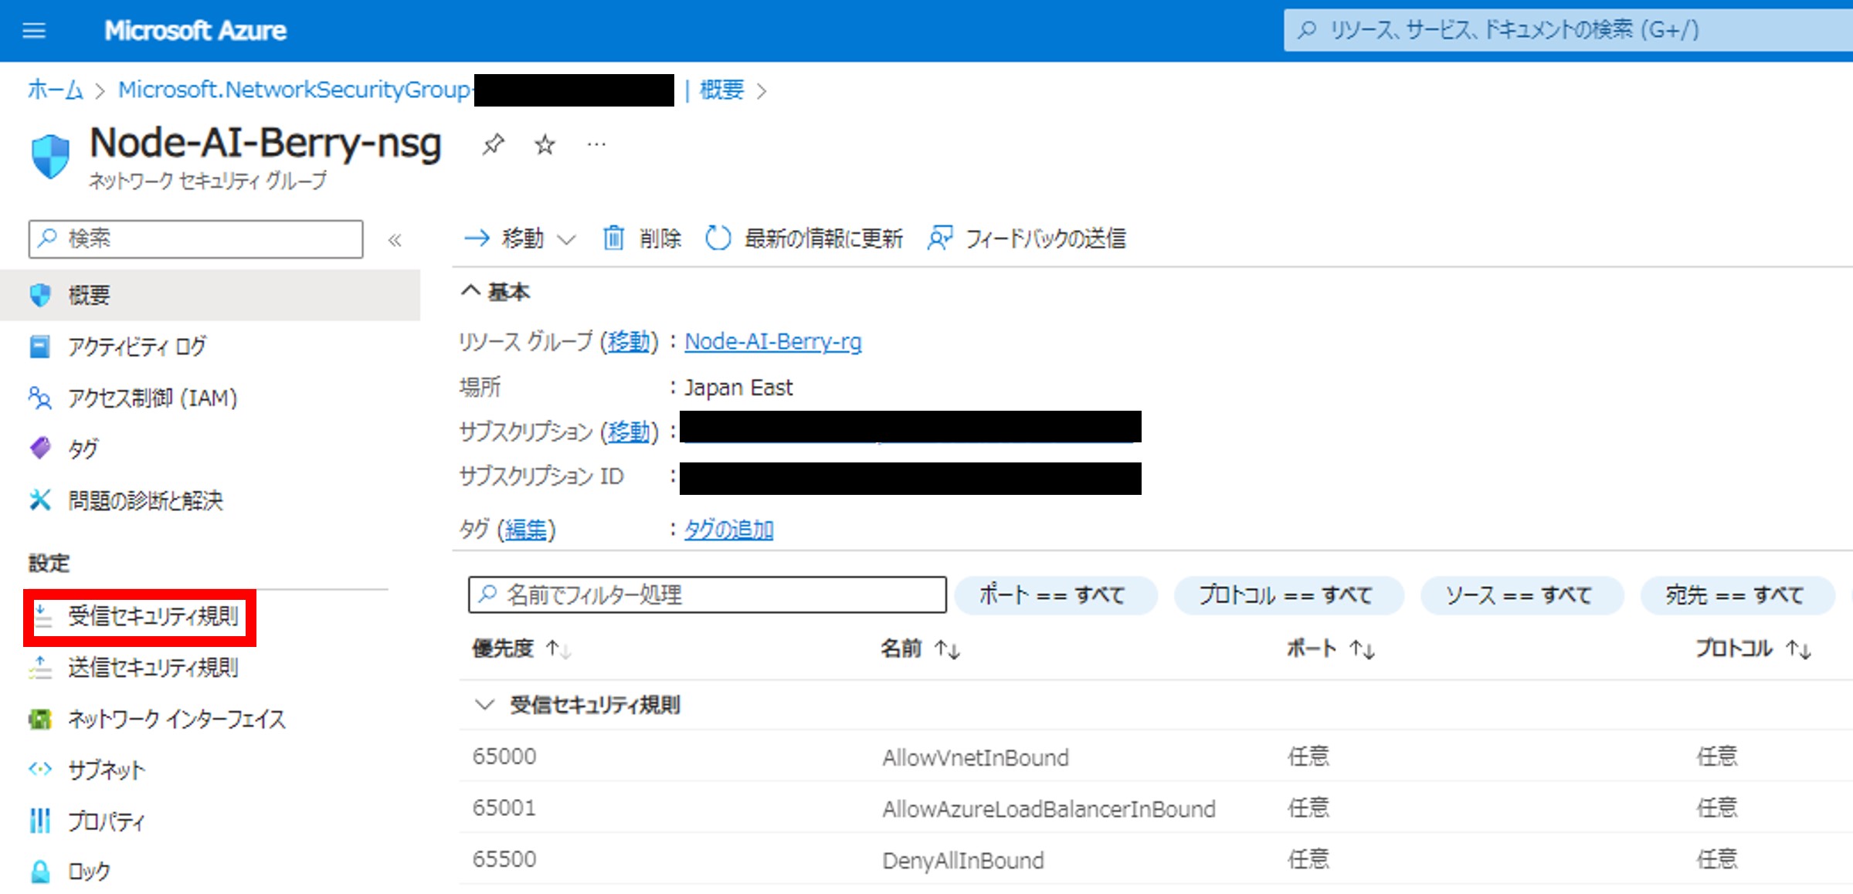Open アクセス制御 (IAM) menu item
This screenshot has width=1853, height=894.
coord(152,398)
